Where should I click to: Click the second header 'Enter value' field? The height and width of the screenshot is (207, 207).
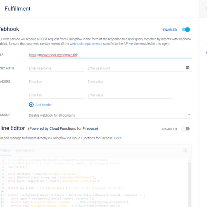point(130,95)
